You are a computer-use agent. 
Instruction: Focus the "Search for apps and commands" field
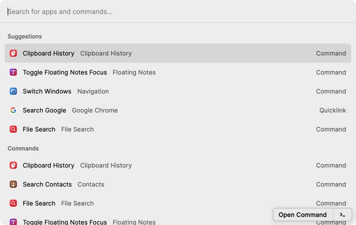pos(139,12)
